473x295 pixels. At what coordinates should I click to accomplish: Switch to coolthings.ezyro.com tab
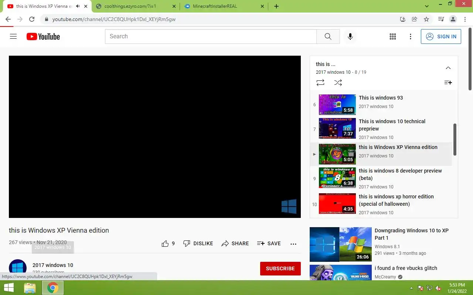[135, 6]
